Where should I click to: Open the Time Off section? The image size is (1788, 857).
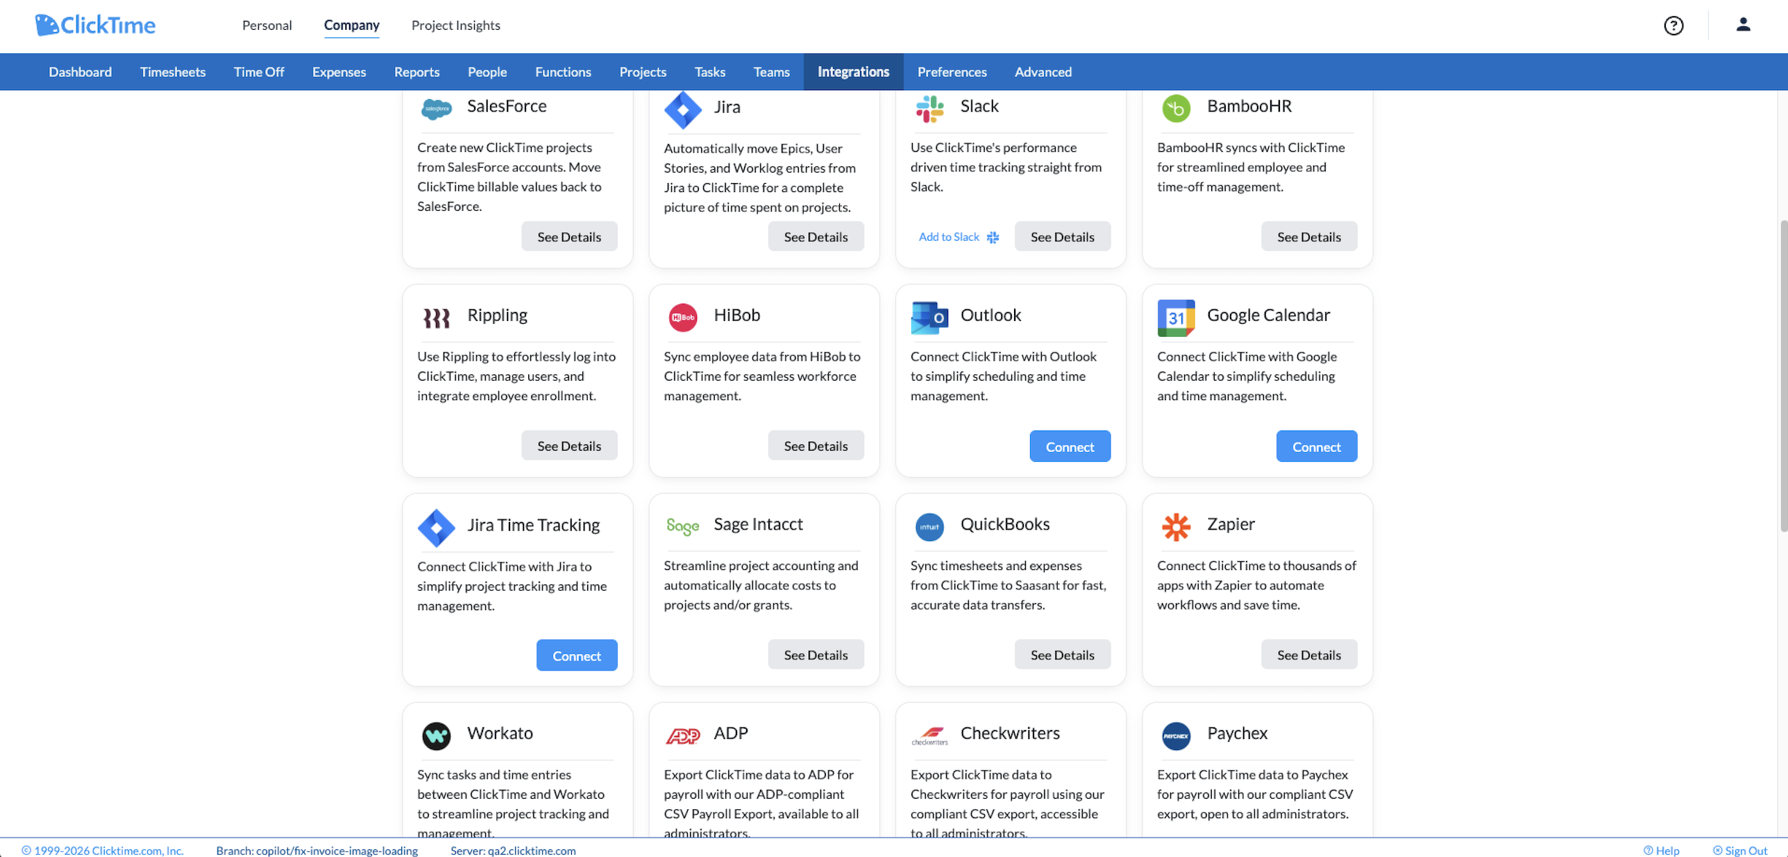[259, 72]
